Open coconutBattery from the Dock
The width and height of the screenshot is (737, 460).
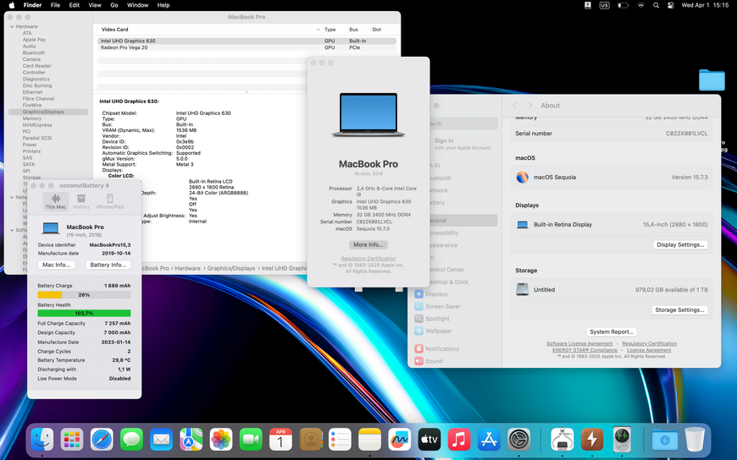(x=592, y=440)
